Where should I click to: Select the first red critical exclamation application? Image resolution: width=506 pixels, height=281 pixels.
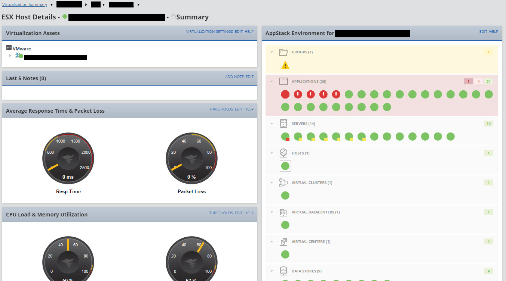[x=298, y=94]
